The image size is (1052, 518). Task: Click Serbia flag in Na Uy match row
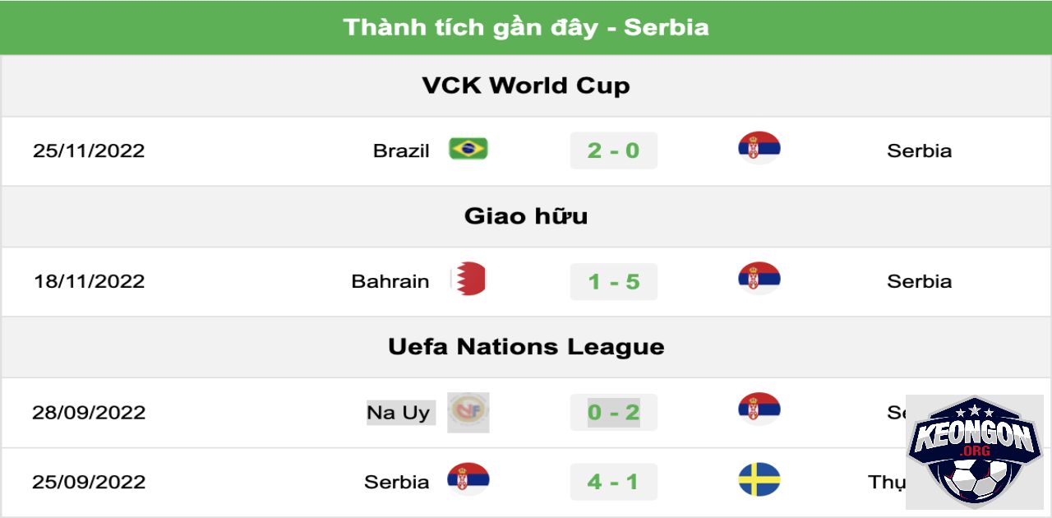tap(759, 409)
